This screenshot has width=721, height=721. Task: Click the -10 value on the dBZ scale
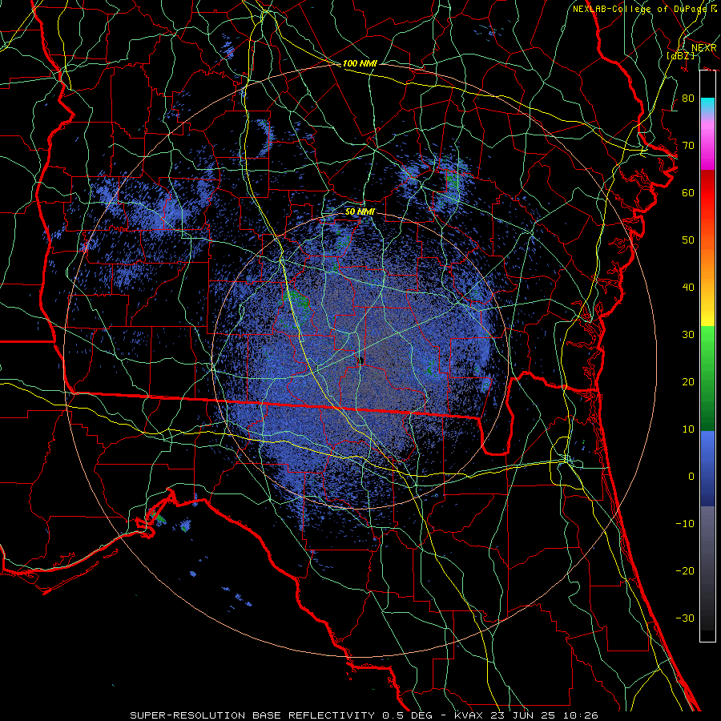pyautogui.click(x=685, y=524)
